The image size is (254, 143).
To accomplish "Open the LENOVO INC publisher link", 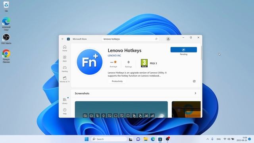I will coord(114,56).
